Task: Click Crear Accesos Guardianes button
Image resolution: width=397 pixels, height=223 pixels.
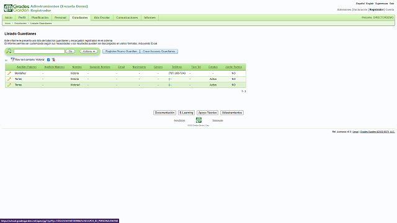Action: click(x=159, y=51)
